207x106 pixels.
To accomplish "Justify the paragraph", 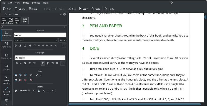I will tap(57, 63).
